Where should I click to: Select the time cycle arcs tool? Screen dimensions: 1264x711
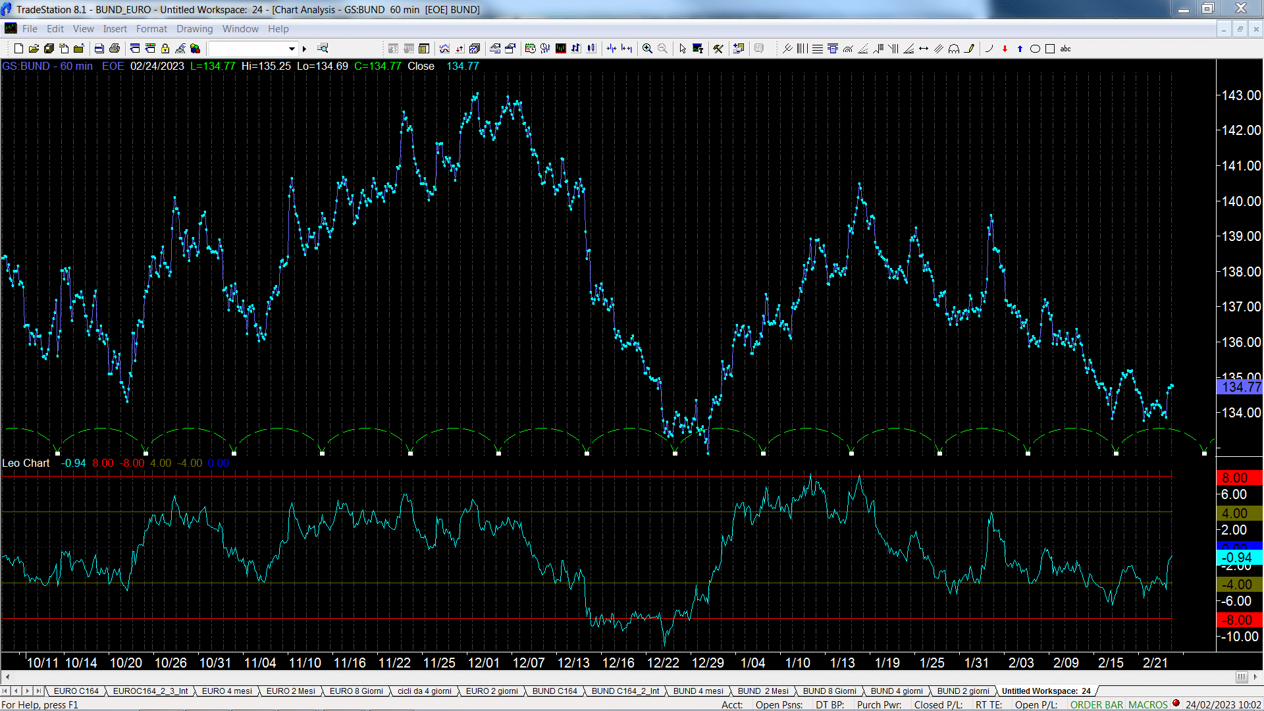[x=954, y=49]
